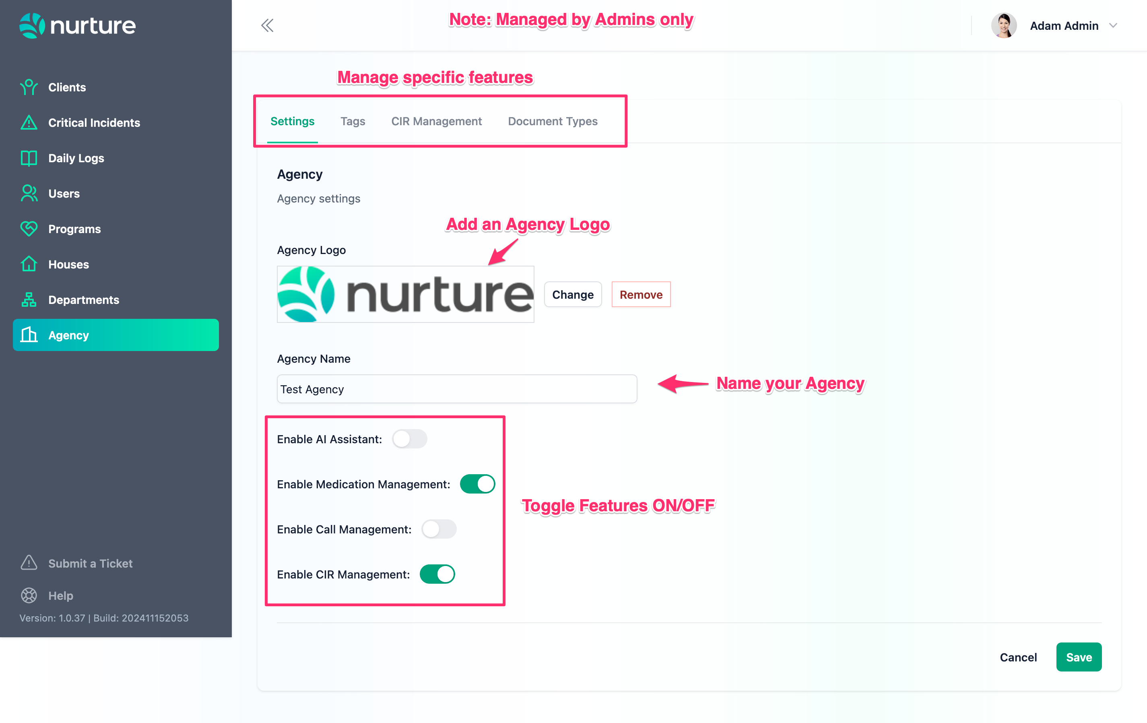Image resolution: width=1147 pixels, height=723 pixels.
Task: Switch off CIR Management toggle
Action: coord(437,574)
